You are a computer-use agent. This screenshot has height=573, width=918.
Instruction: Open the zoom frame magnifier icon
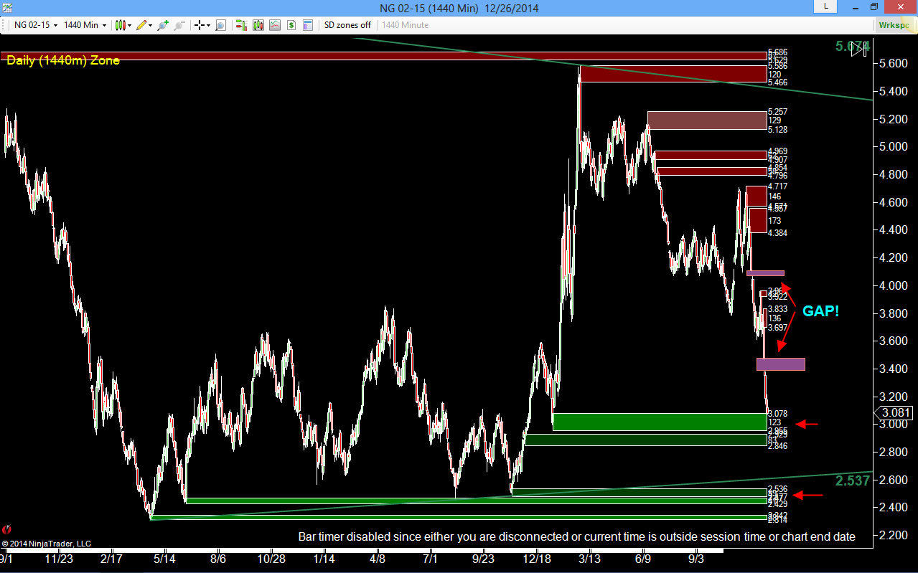coord(220,25)
